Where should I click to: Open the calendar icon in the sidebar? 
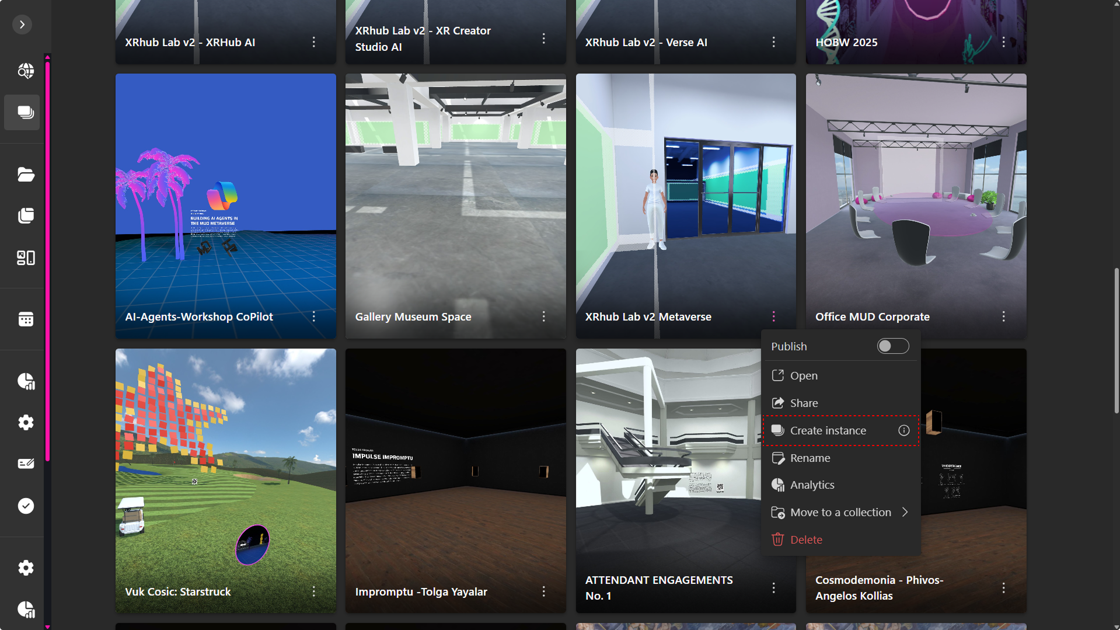click(26, 319)
